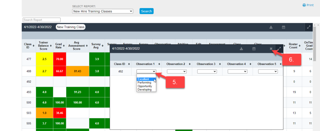The image size is (320, 131).
Task: Expand the main report panel to full screen
Action: [x=309, y=27]
